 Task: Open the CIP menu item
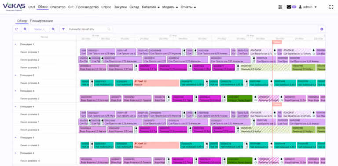pos(71,7)
